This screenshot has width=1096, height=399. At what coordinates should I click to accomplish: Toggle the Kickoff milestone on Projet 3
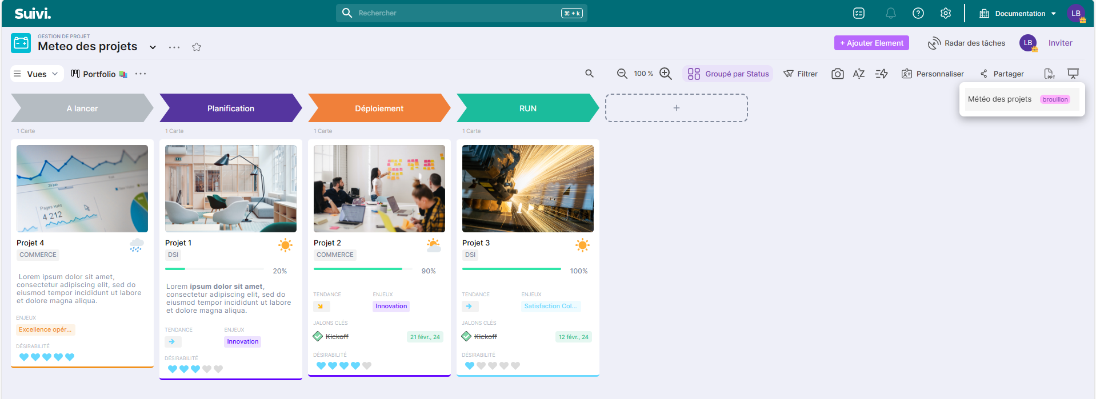(467, 337)
